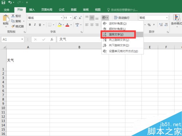The image size is (182, 136).
Task: Select row 5 header
Action: coord(3,86)
